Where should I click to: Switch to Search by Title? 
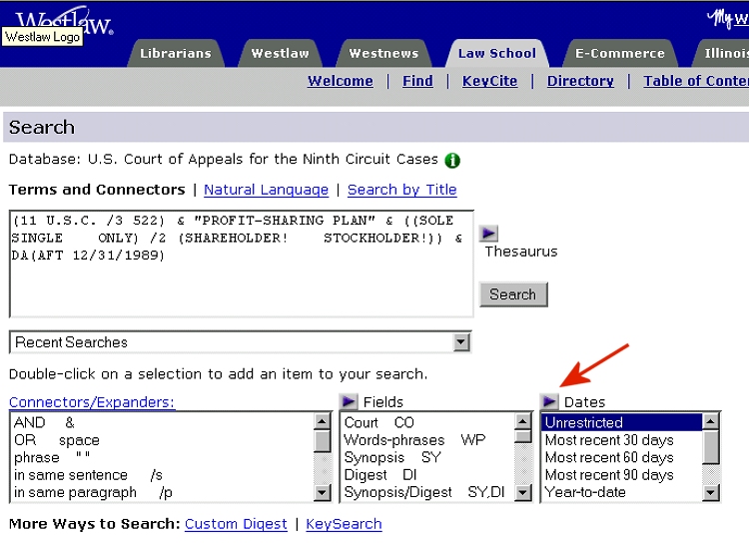click(401, 190)
